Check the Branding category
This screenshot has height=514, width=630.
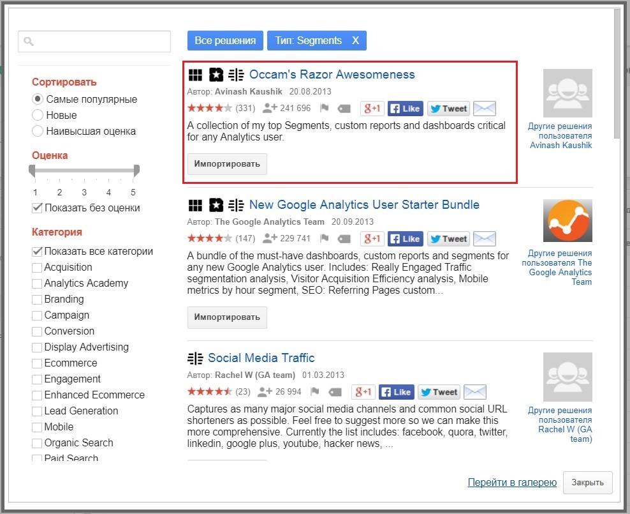(x=37, y=299)
